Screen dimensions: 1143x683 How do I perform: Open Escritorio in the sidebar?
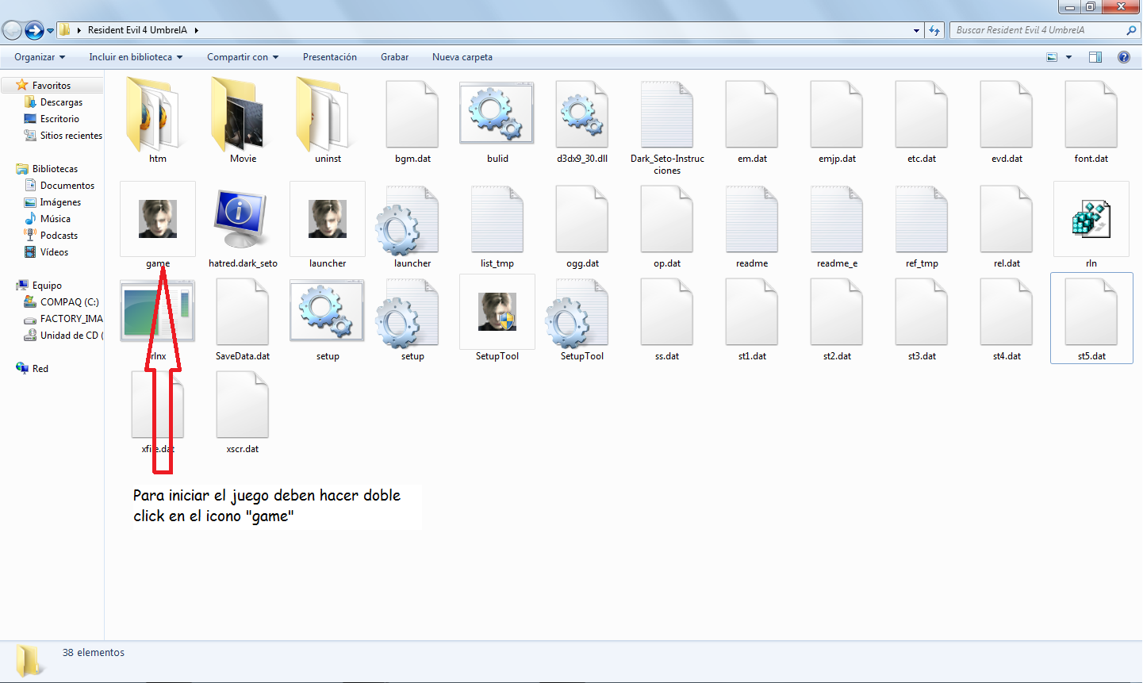coord(59,119)
